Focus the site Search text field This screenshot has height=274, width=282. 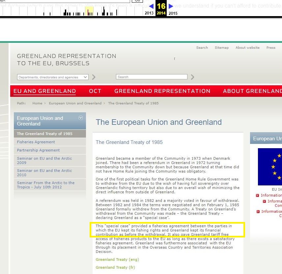[x=152, y=77]
